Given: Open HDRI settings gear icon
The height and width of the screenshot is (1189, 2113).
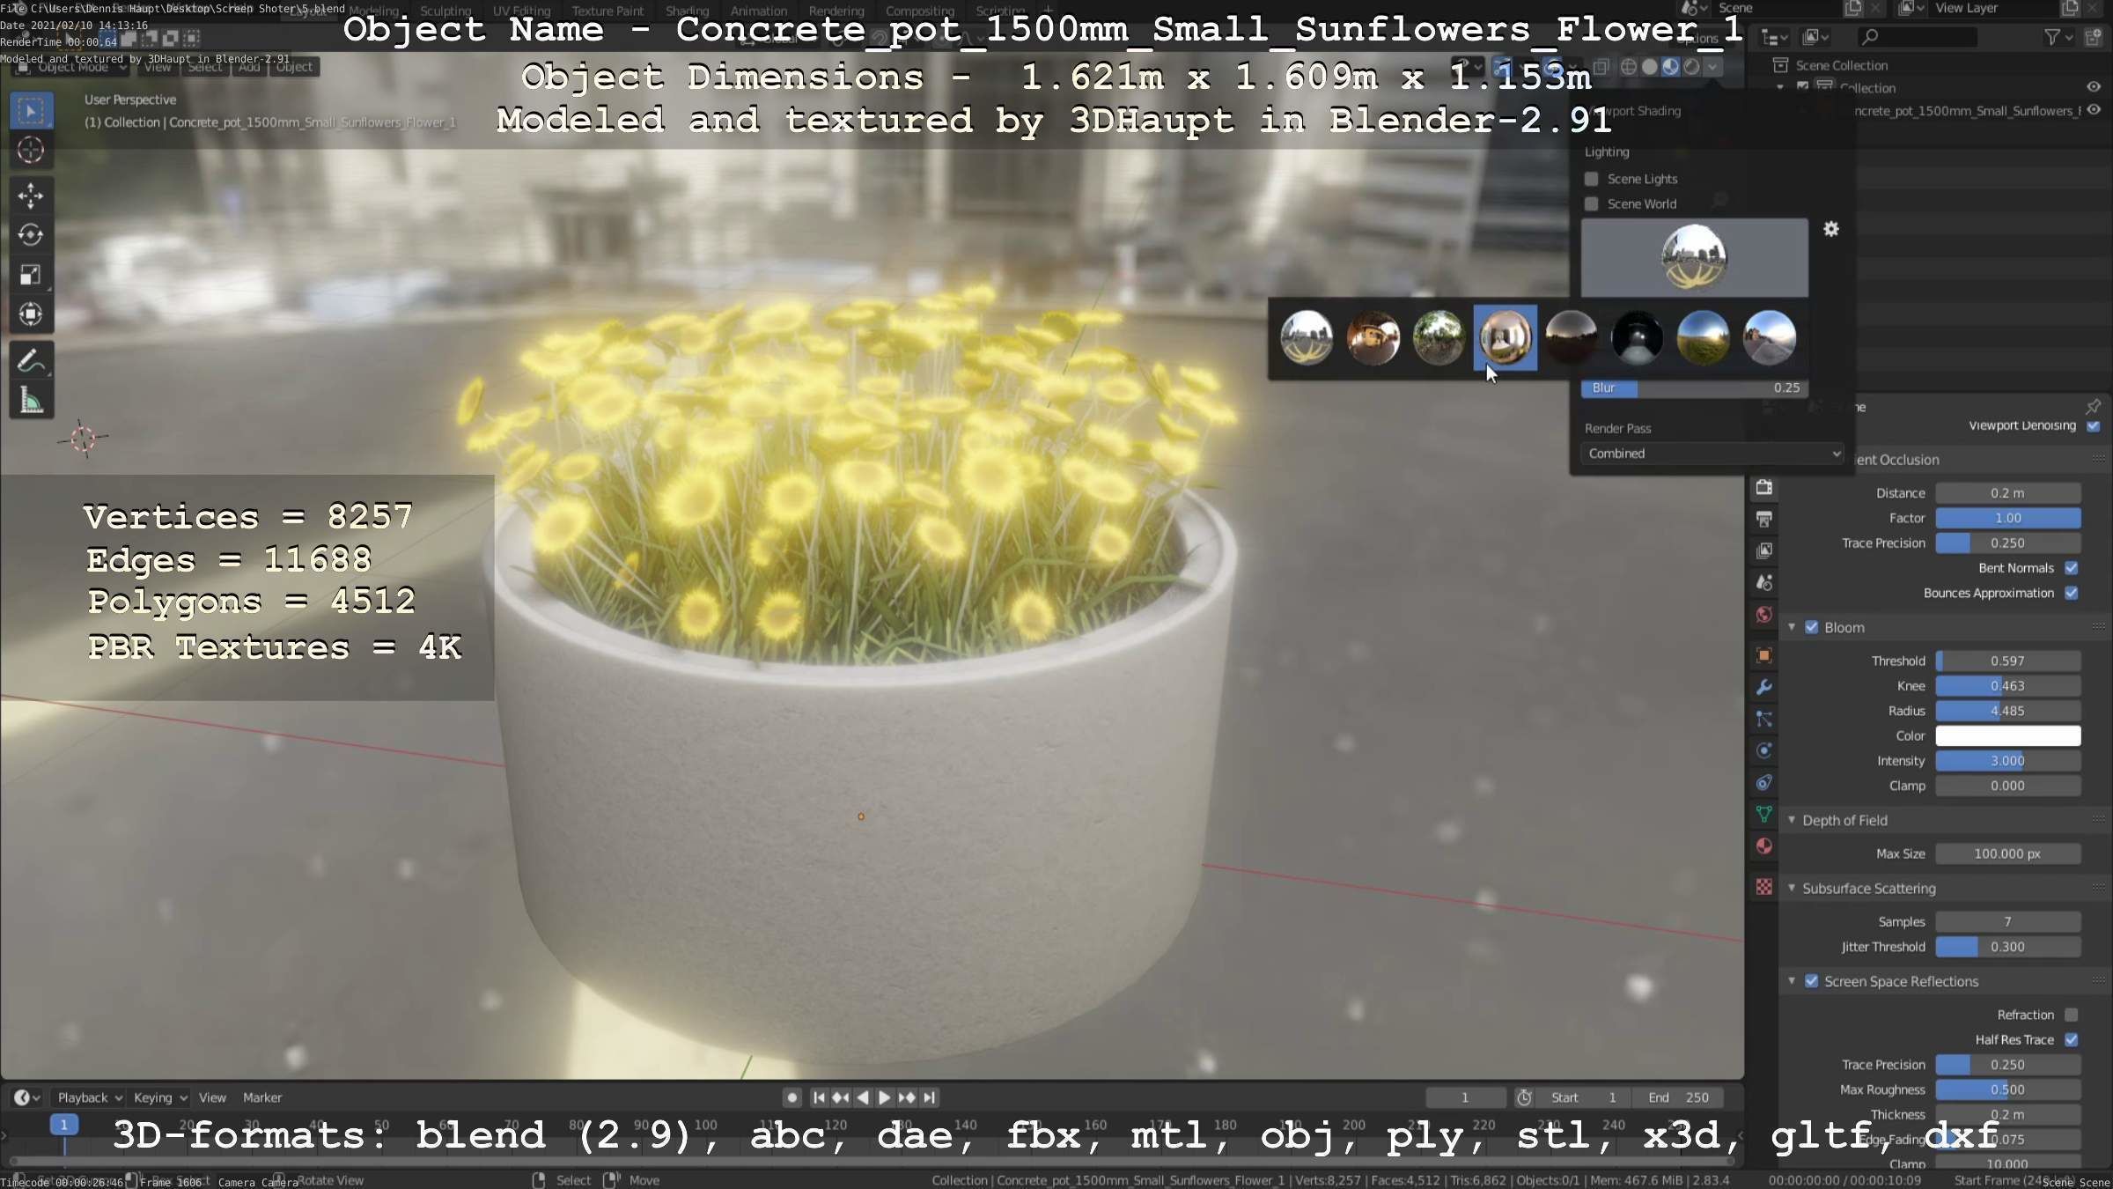Looking at the screenshot, I should [x=1831, y=229].
